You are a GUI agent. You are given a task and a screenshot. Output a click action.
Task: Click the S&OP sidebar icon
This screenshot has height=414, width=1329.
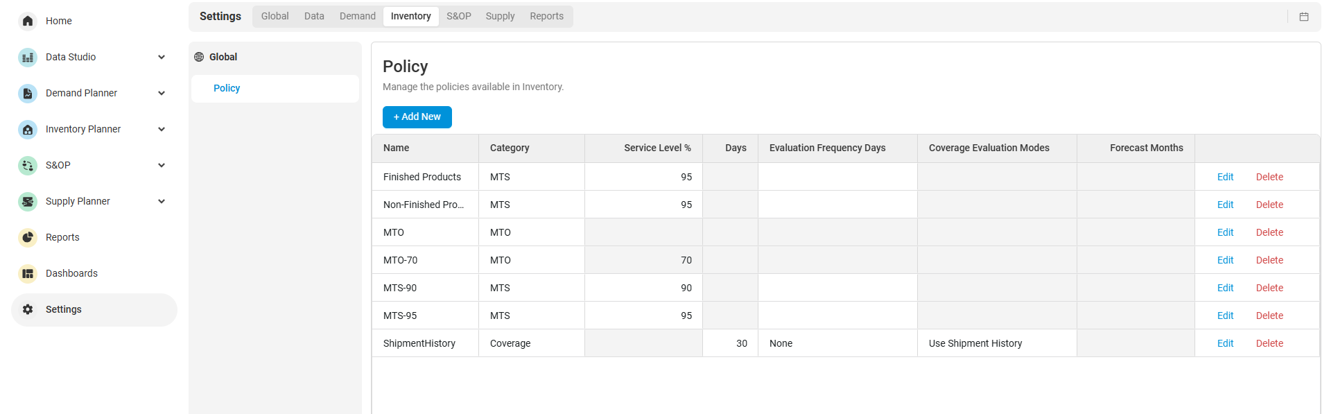click(x=28, y=165)
